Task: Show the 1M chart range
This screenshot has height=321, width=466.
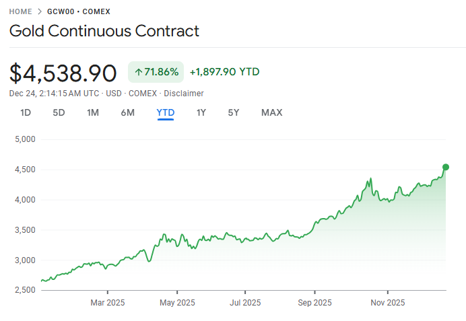Action: [x=93, y=112]
